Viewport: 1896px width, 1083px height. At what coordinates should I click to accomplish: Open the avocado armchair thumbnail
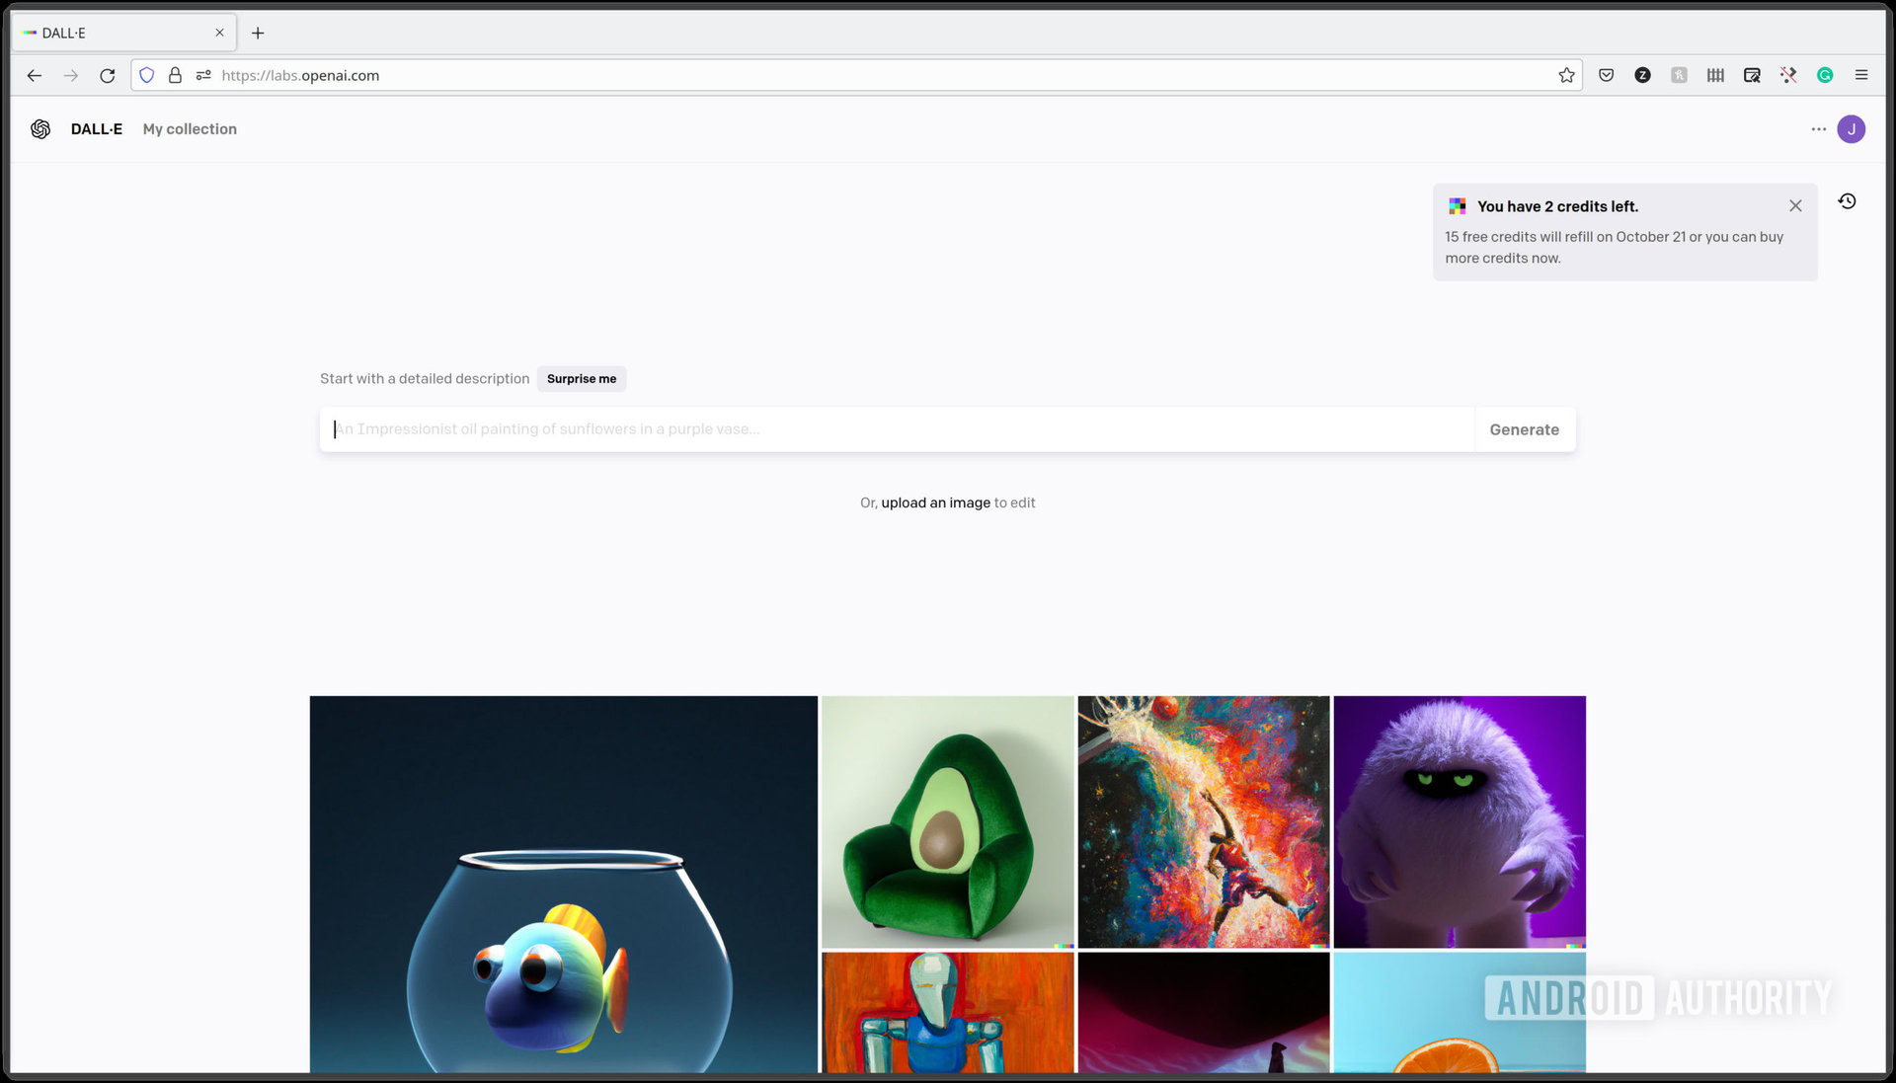(x=947, y=821)
